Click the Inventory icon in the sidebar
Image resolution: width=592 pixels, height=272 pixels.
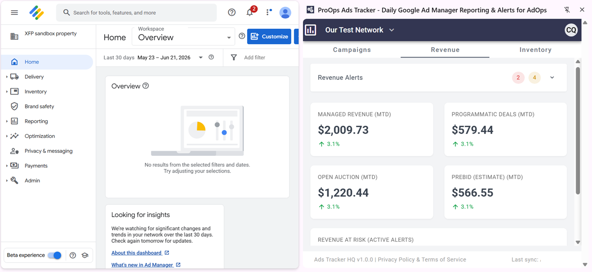14,91
